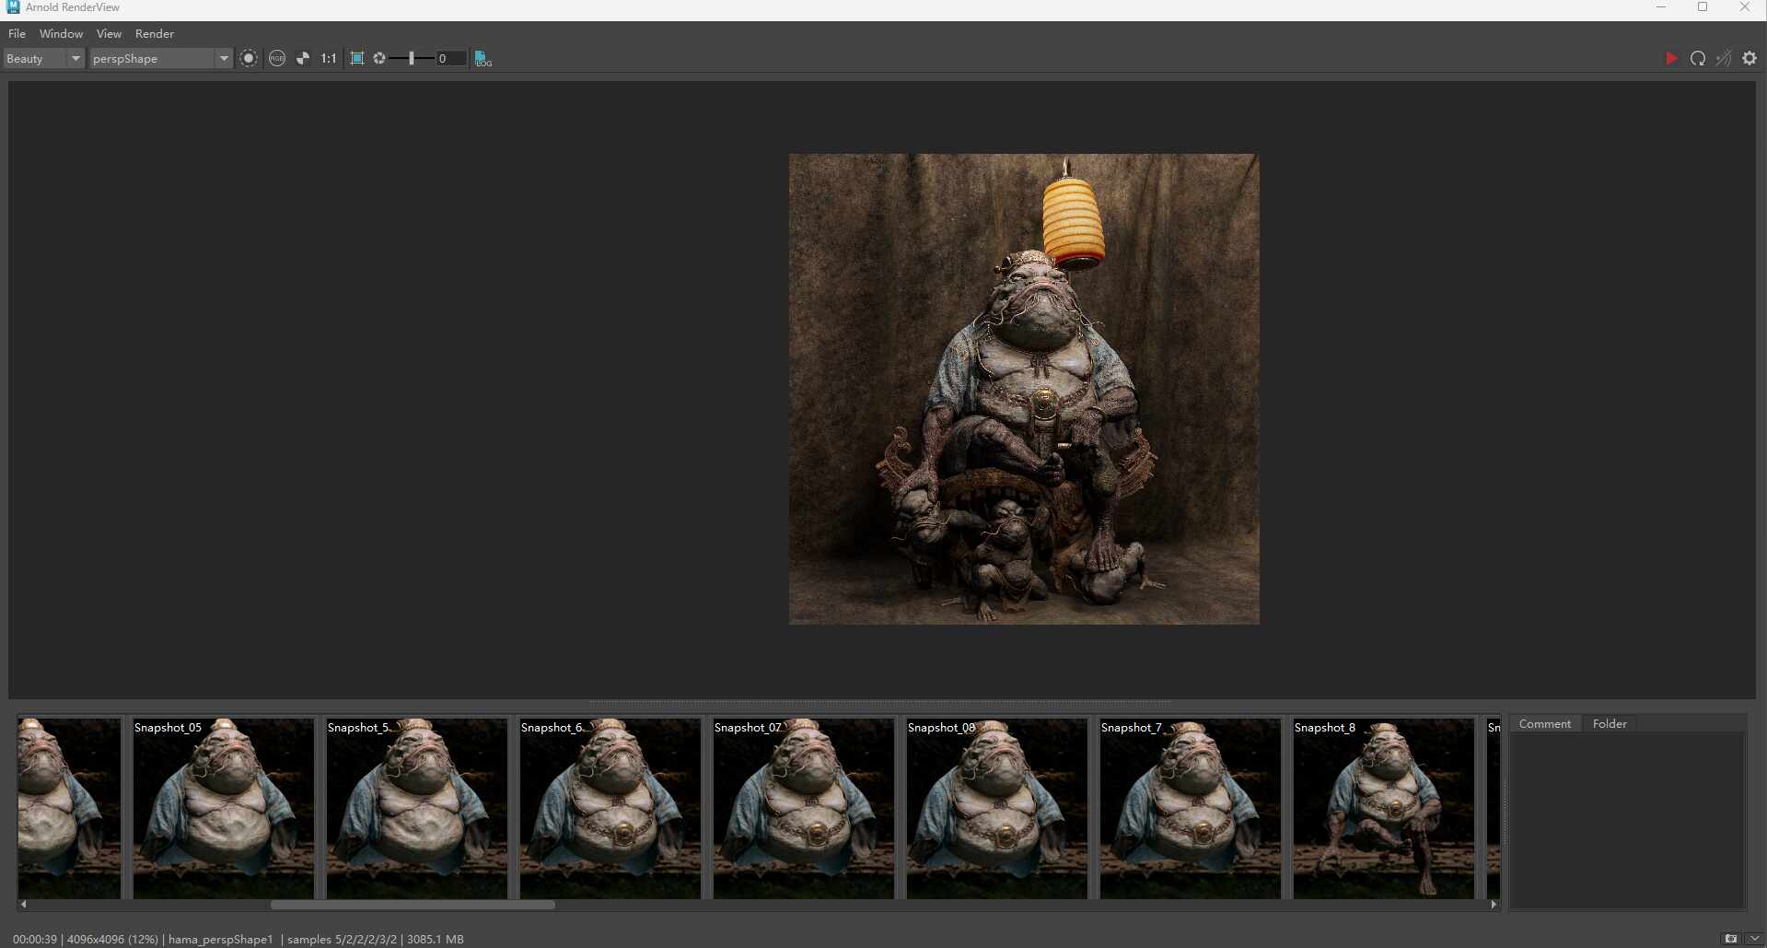Switch to the Folder tab
Image resolution: width=1767 pixels, height=948 pixels.
click(1609, 724)
